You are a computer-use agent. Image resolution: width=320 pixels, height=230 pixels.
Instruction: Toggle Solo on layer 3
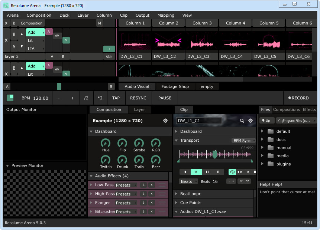coord(14,47)
